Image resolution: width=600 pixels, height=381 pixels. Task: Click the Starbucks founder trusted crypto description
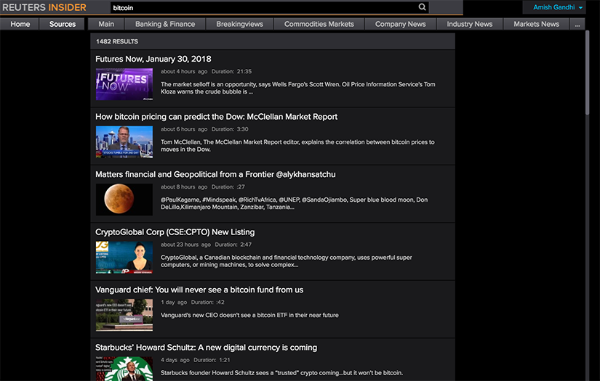[281, 372]
